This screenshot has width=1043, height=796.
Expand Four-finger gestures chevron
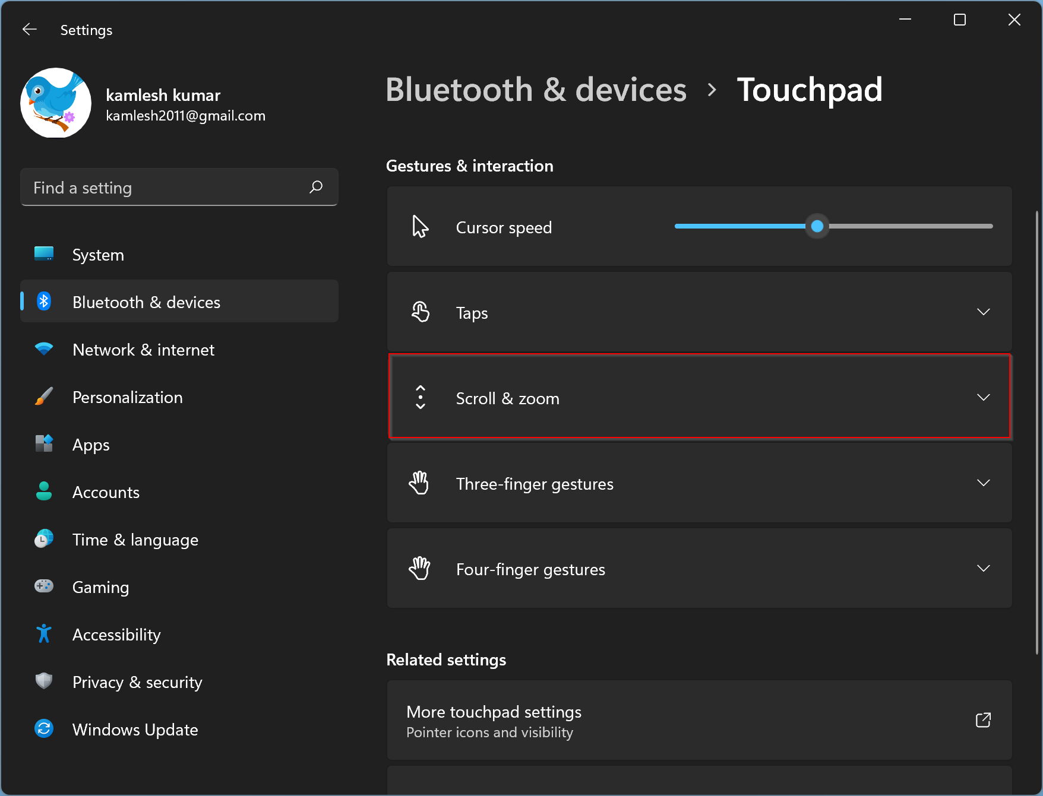tap(984, 568)
